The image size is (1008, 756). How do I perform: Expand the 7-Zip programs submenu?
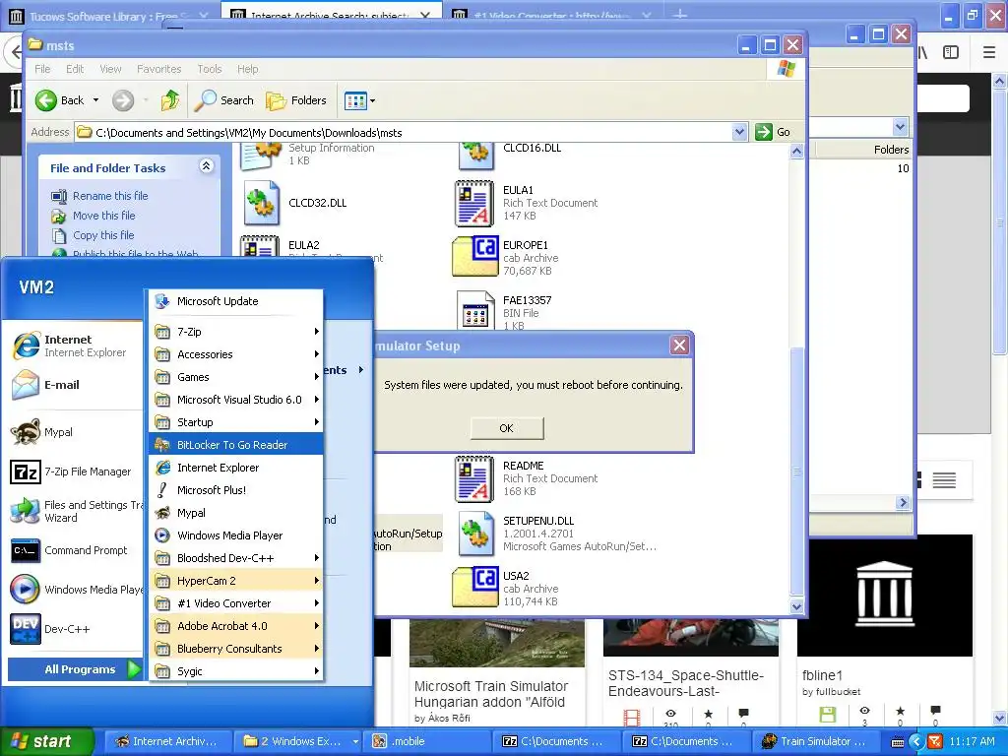click(236, 332)
